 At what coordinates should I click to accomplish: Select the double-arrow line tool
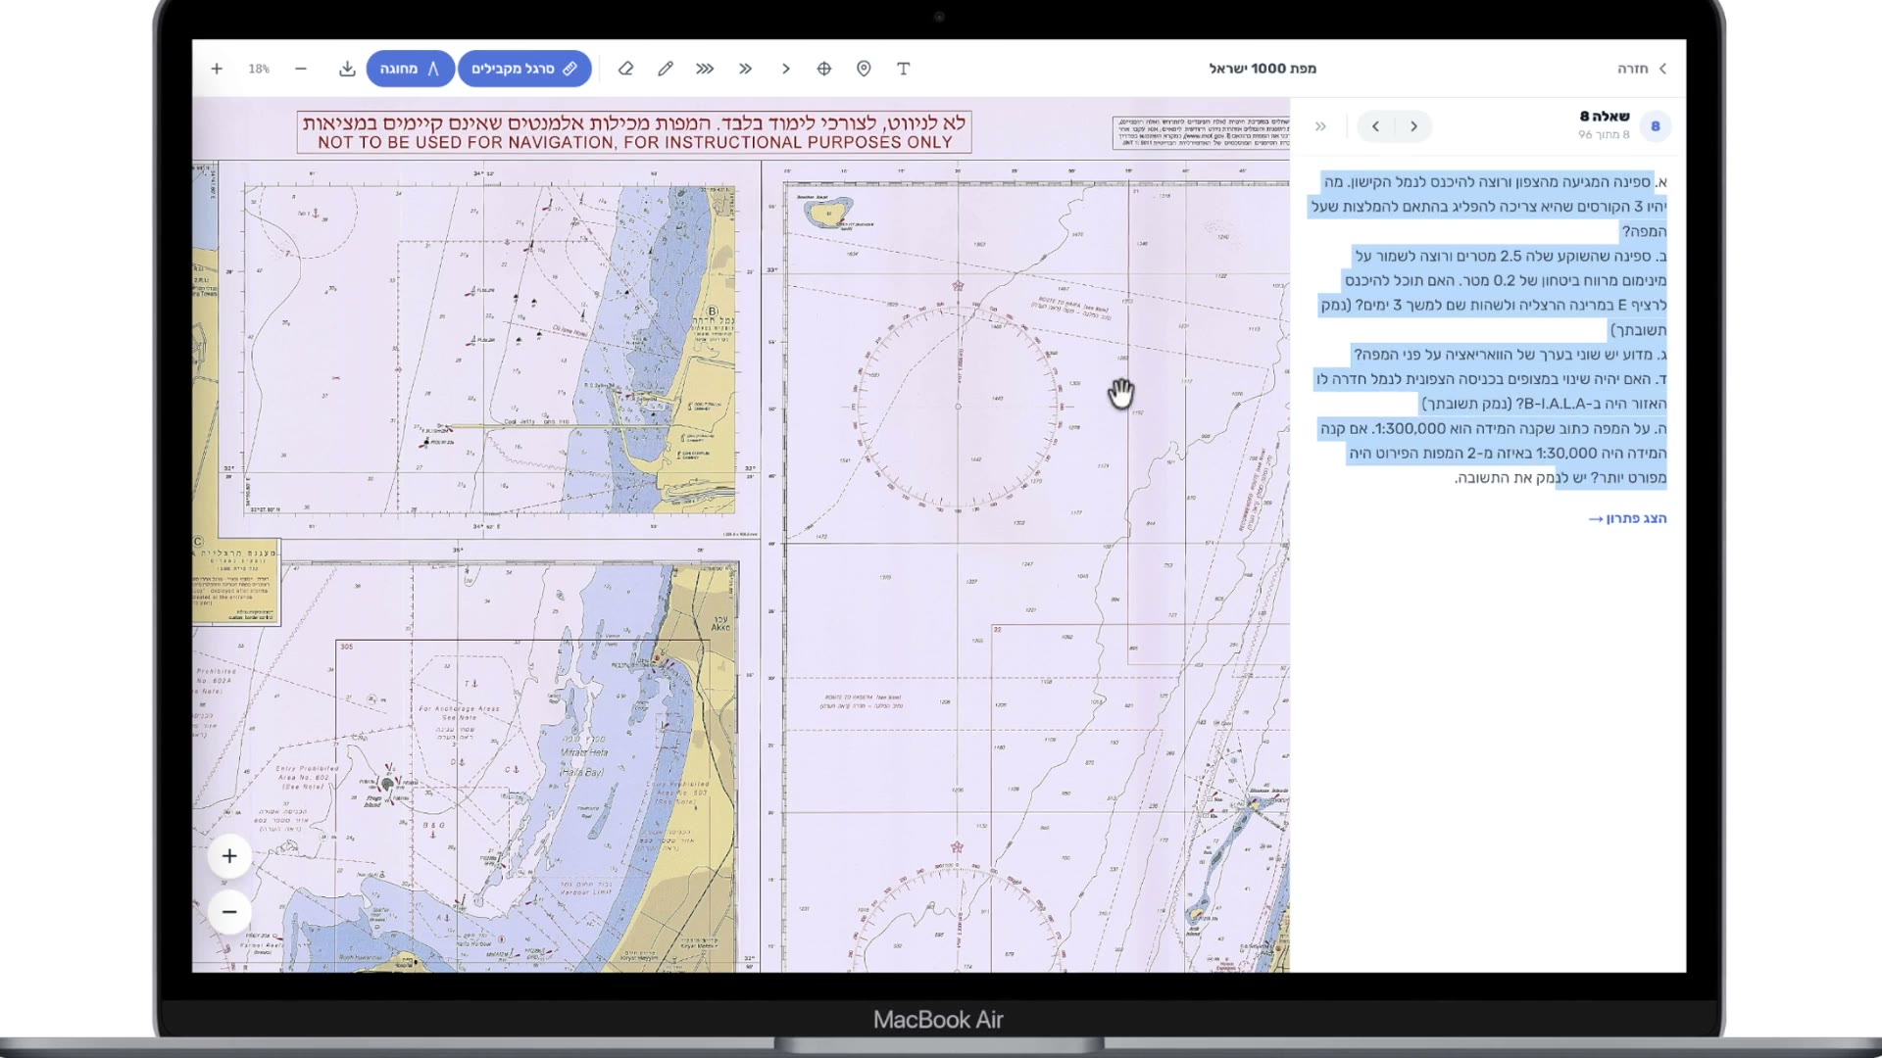pyautogui.click(x=746, y=69)
